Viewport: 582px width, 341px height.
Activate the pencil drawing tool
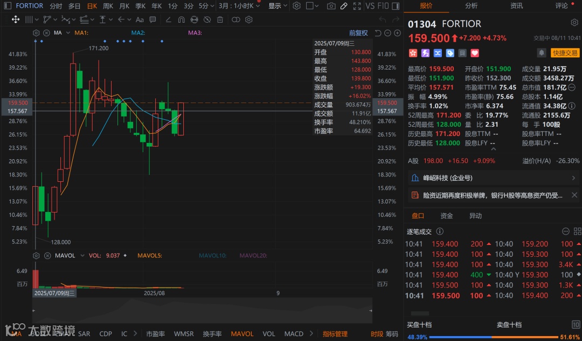point(344,6)
